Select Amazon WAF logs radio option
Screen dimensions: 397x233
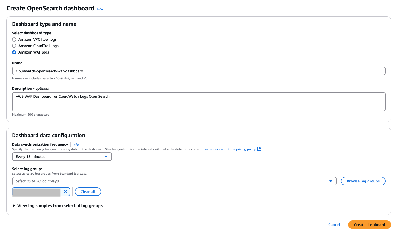tap(14, 52)
